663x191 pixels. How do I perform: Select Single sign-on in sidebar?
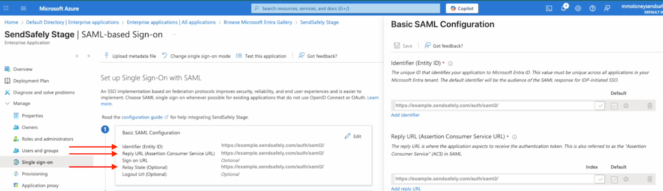[37, 162]
